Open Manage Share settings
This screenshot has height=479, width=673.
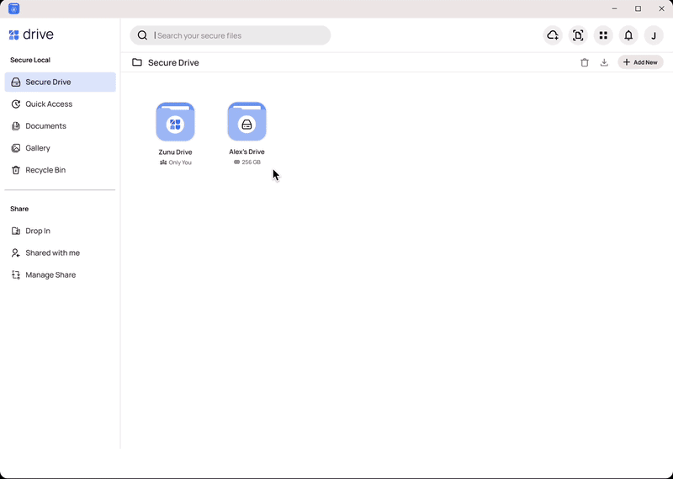pyautogui.click(x=50, y=274)
